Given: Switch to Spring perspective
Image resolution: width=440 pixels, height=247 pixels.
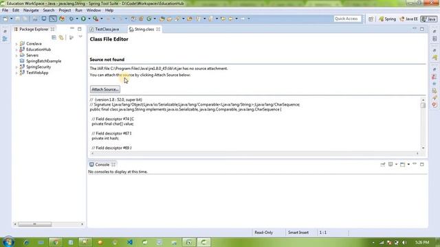Looking at the screenshot, I should [387, 19].
